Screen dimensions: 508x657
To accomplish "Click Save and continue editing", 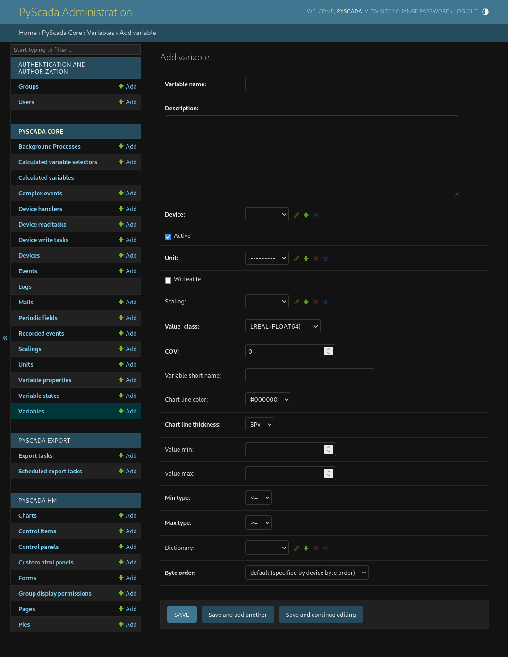I will pos(321,615).
